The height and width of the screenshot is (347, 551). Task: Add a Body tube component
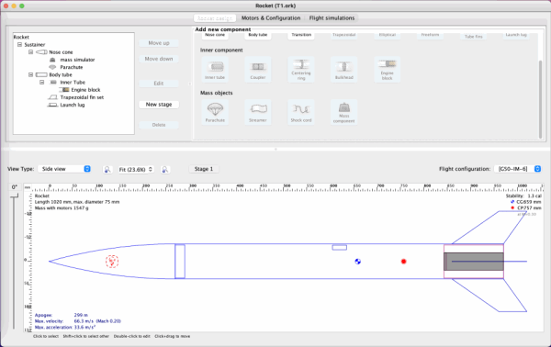pos(258,35)
